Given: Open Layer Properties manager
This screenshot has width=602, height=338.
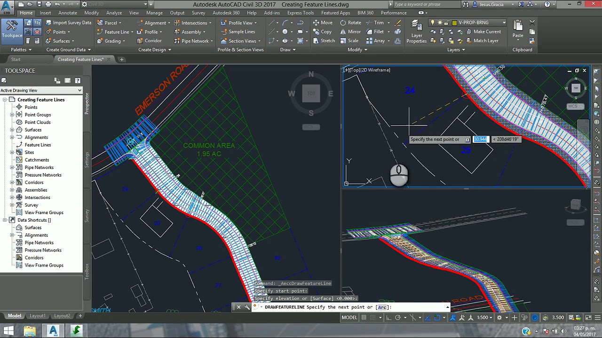Looking at the screenshot, I should pos(416,31).
